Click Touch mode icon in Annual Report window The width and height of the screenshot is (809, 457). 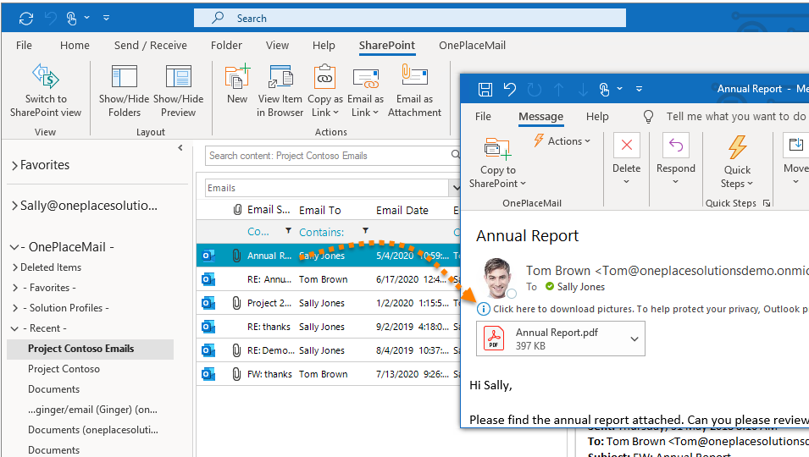604,90
